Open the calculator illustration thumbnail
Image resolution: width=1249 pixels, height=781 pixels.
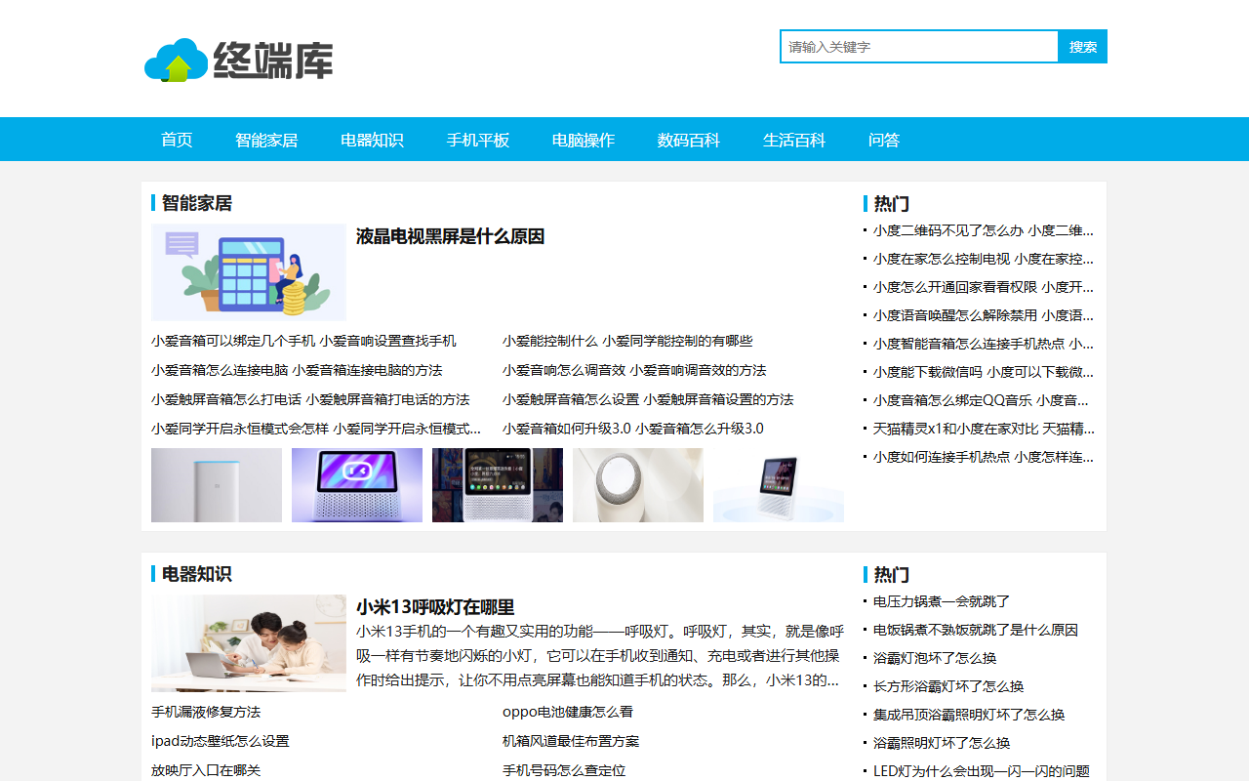pyautogui.click(x=249, y=272)
